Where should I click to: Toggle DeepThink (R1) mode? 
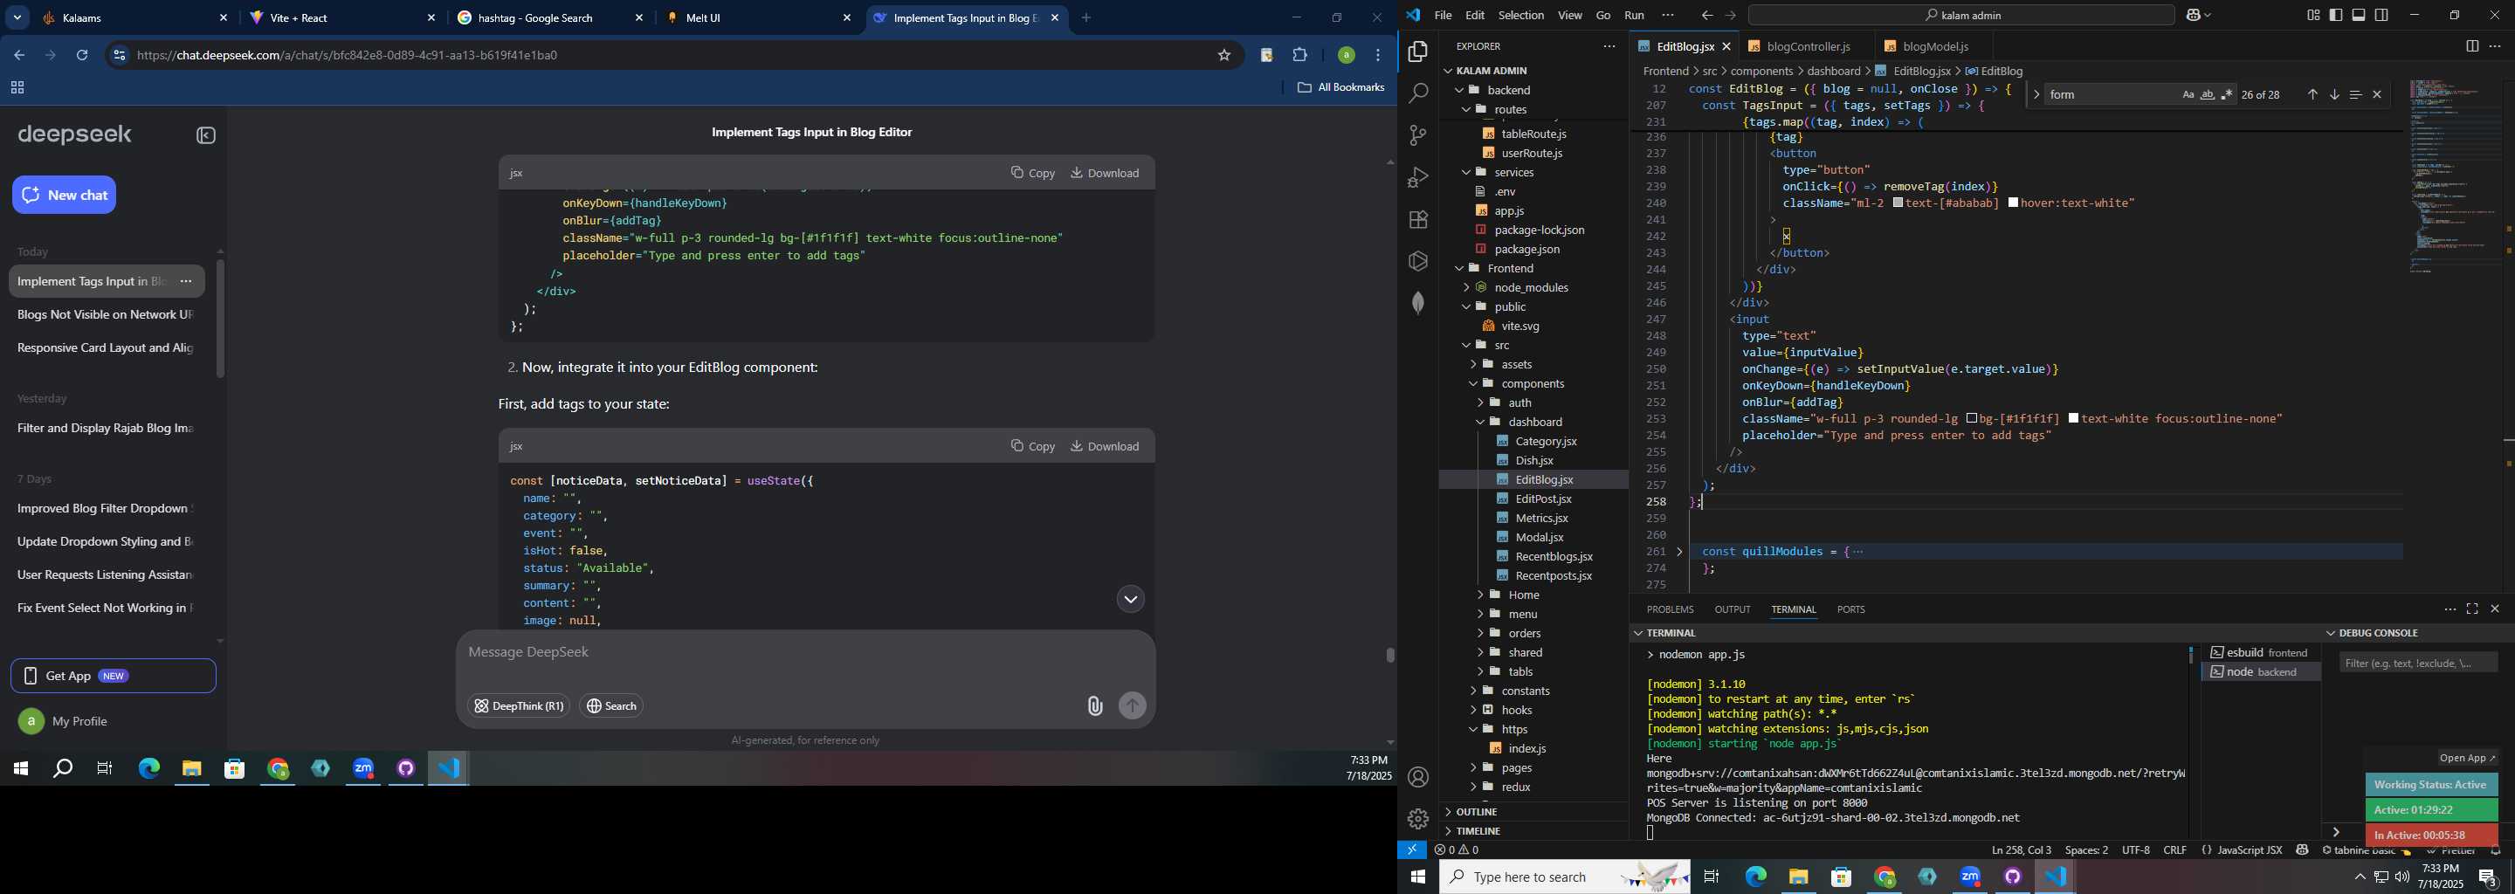[x=519, y=705]
